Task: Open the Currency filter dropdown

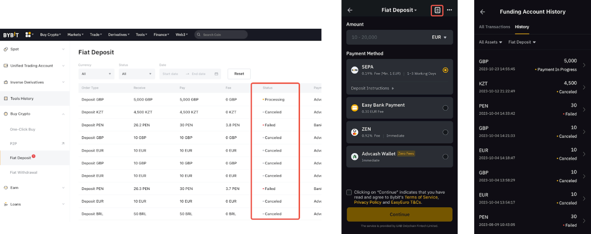Action: click(x=96, y=74)
